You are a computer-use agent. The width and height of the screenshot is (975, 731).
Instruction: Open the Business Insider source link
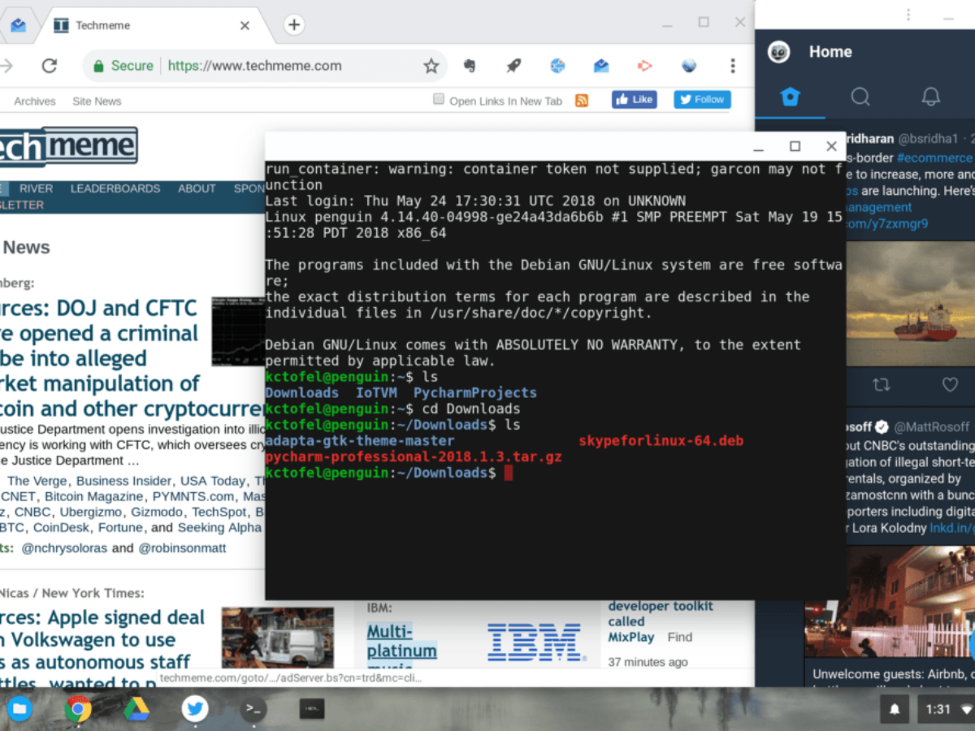tap(124, 481)
